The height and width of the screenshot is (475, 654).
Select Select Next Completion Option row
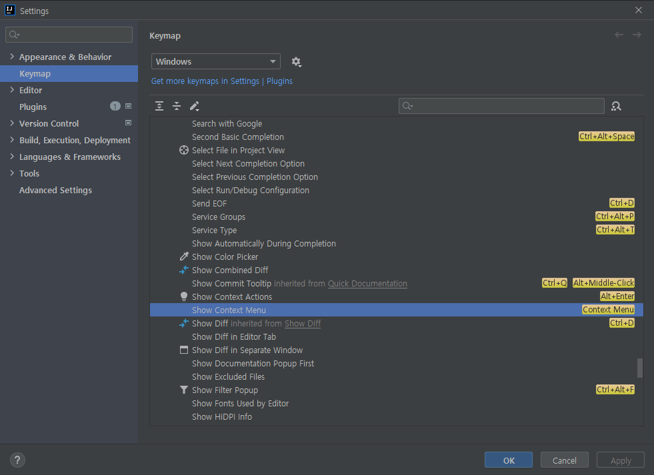tap(396, 164)
